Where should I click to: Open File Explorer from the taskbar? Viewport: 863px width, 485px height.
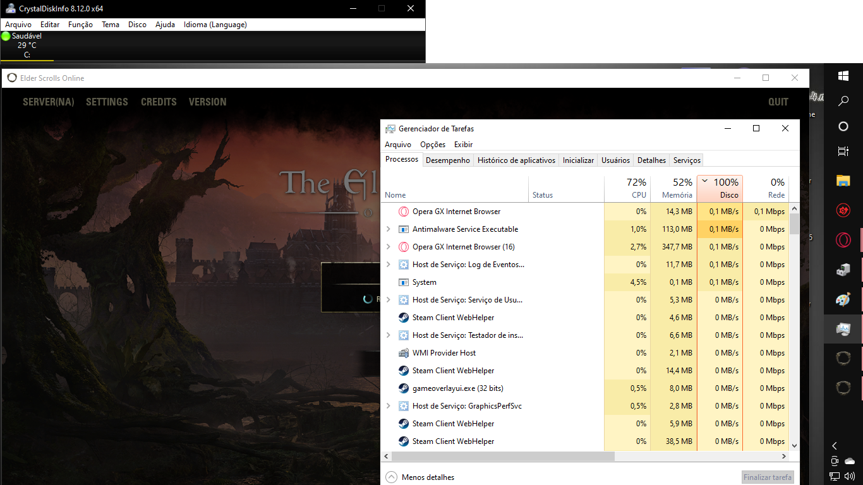pyautogui.click(x=843, y=181)
